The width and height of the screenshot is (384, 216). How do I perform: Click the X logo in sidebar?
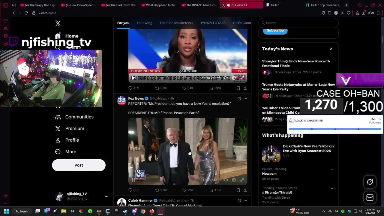tap(58, 23)
